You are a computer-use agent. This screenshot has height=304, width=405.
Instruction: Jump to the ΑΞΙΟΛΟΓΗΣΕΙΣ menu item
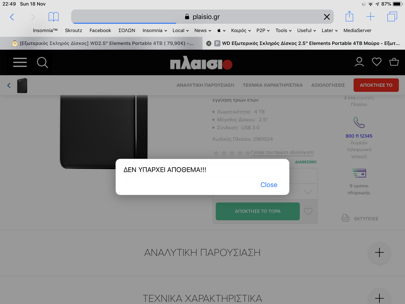(x=328, y=85)
